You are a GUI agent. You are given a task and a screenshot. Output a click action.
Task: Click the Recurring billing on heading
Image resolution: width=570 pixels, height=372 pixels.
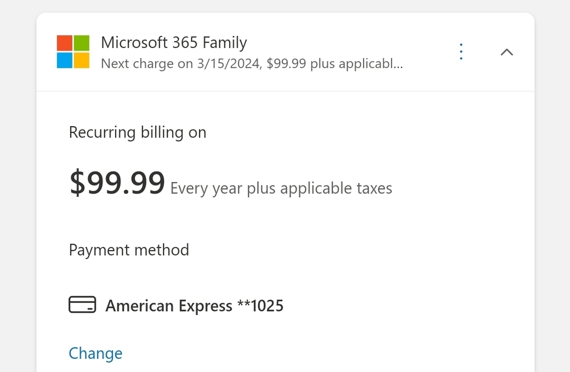point(137,132)
